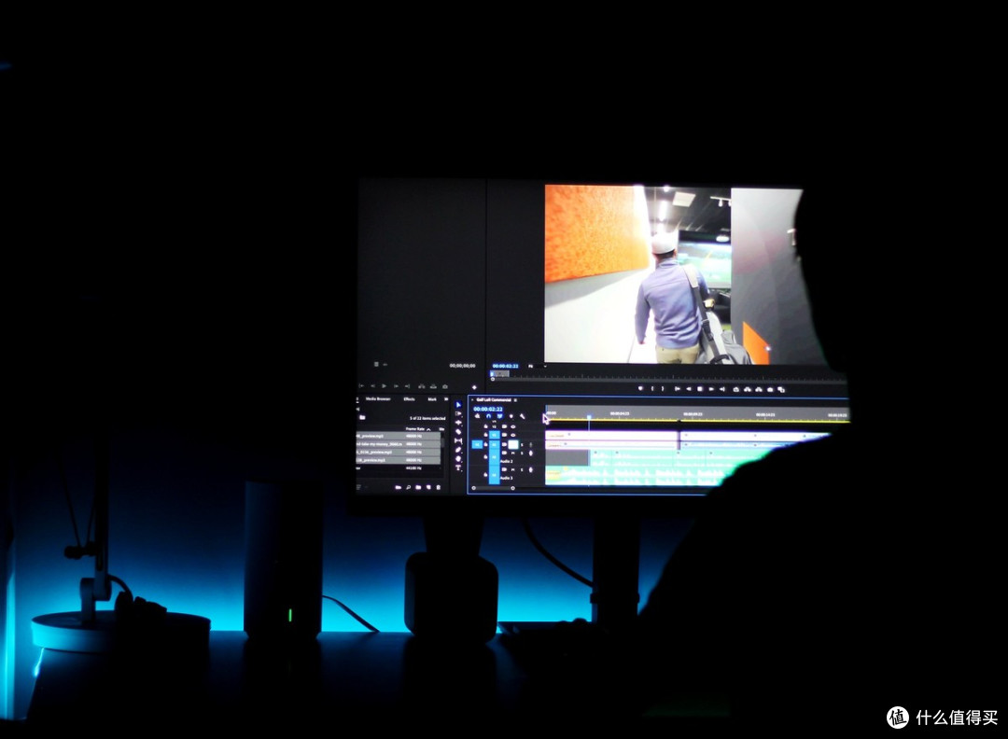Switch to the Effects tab
Viewport: 1008px width, 739px height.
(x=409, y=399)
